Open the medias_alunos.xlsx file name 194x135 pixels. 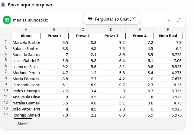tap(31, 20)
